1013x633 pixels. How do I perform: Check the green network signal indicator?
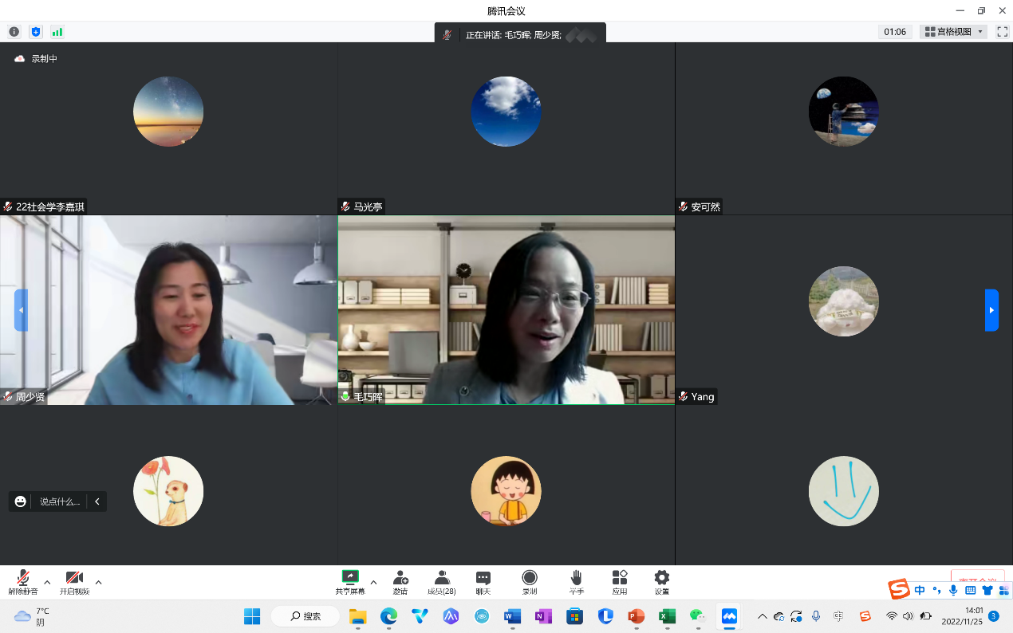(x=57, y=32)
